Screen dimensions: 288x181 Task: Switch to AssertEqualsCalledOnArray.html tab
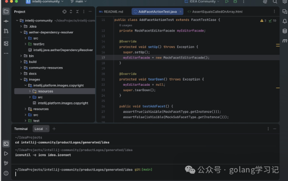(215, 12)
